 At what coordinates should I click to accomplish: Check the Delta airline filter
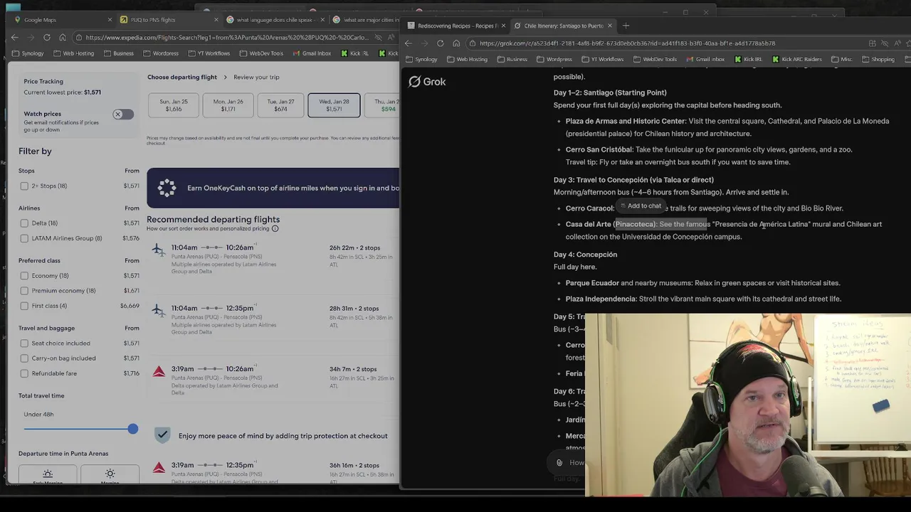point(24,223)
